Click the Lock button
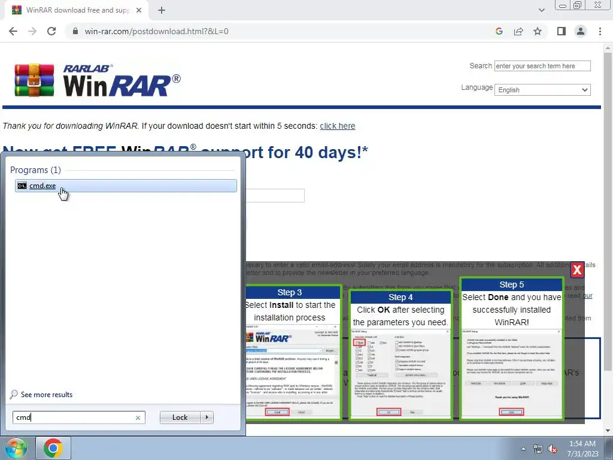Image resolution: width=613 pixels, height=460 pixels. click(x=180, y=417)
